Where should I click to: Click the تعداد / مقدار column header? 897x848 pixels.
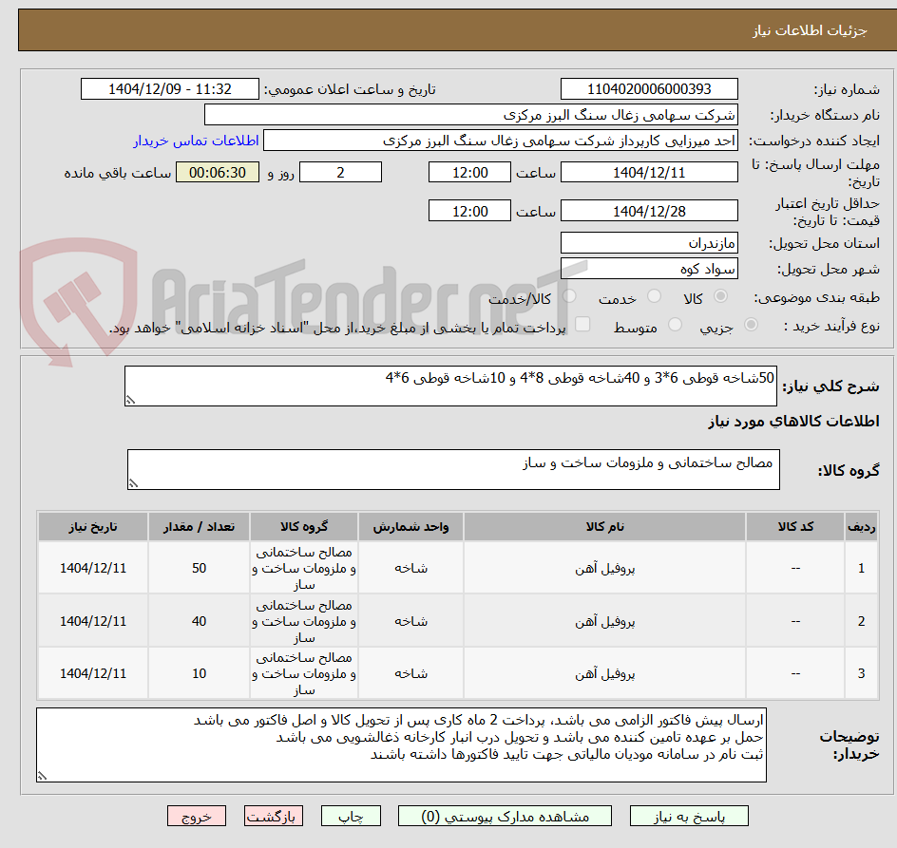tap(200, 527)
